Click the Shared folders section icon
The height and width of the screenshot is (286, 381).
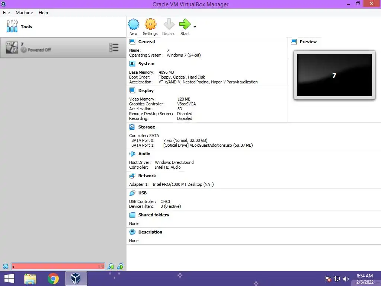pyautogui.click(x=132, y=215)
